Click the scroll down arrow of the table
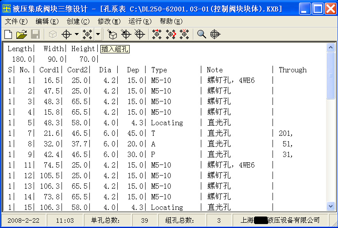Viewport: 338px width, 228px height. click(x=330, y=206)
